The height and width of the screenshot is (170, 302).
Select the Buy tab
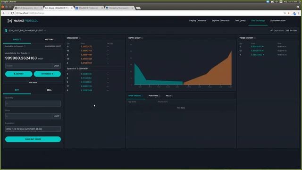tap(17, 90)
